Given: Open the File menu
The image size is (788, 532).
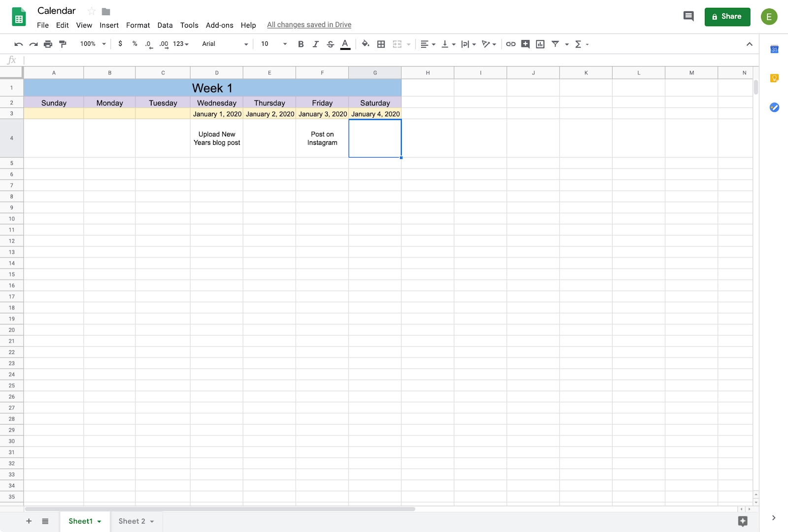Looking at the screenshot, I should (43, 25).
